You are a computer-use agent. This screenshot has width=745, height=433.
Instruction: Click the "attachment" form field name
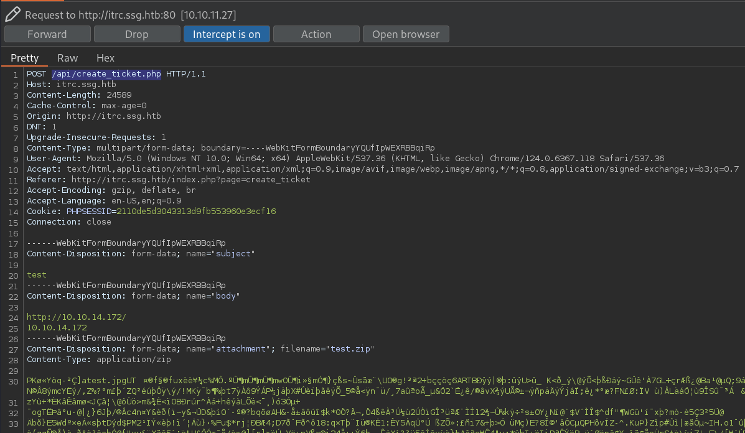241,349
